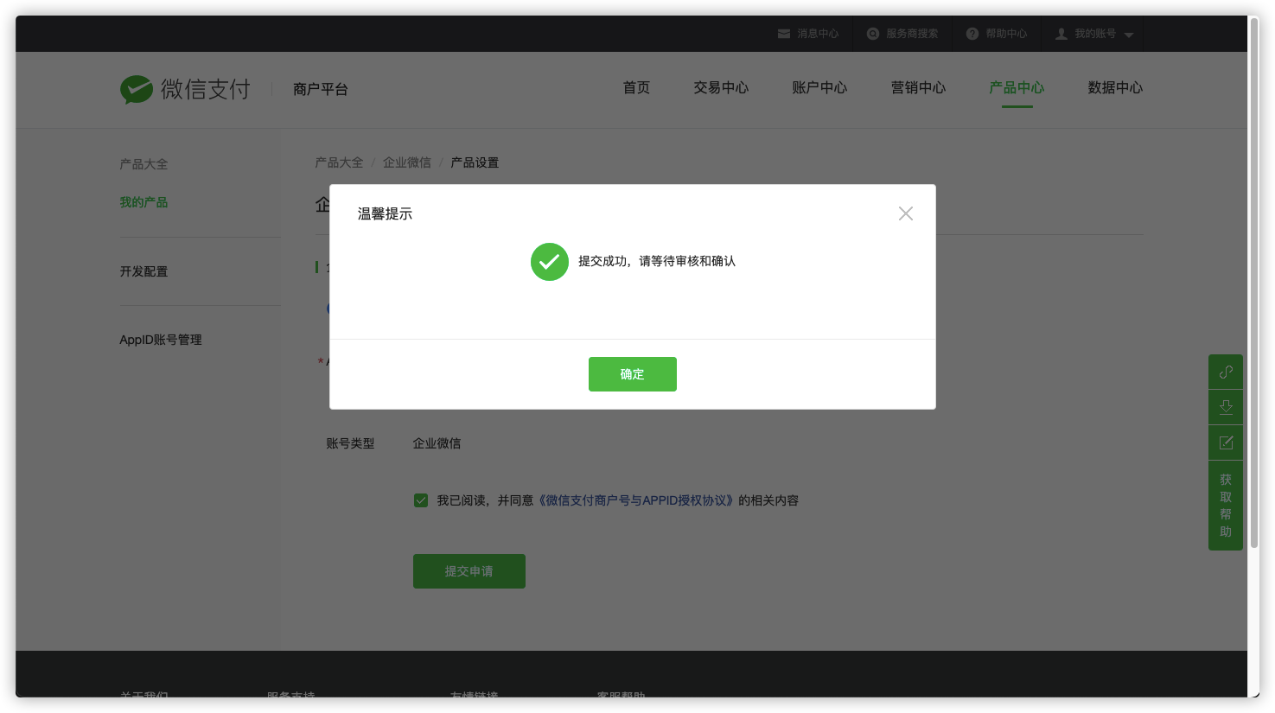Click the 商户平台 title text
Image resolution: width=1275 pixels, height=713 pixels.
(x=320, y=89)
